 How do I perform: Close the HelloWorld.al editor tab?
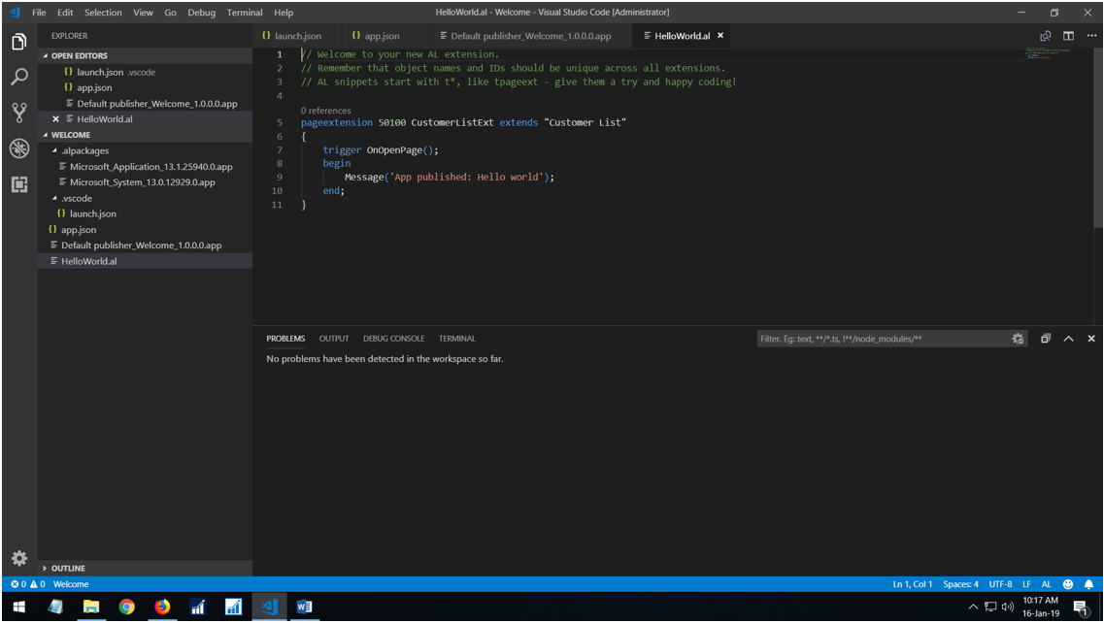[x=720, y=35]
